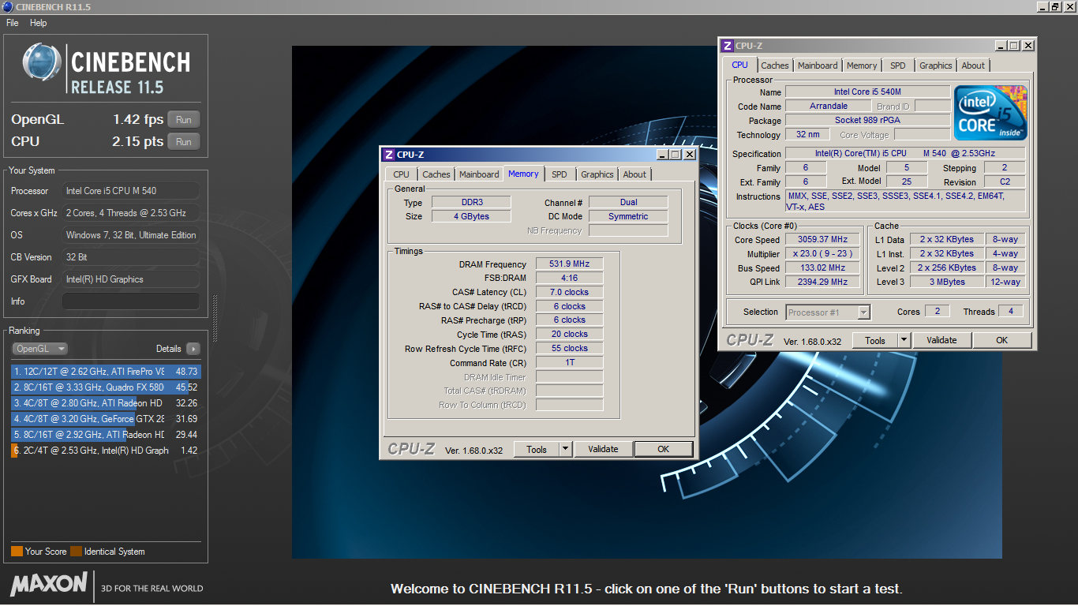1078x606 pixels.
Task: Click the DRAM Frequency value 531.9 MHz
Action: coord(570,264)
